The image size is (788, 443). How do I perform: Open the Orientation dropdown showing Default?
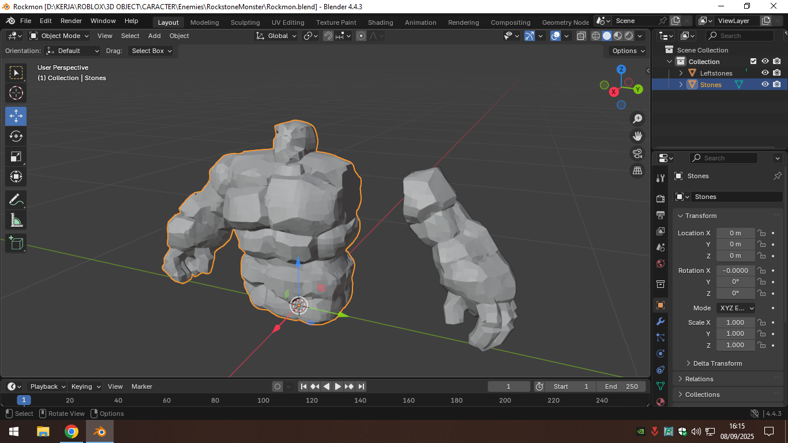72,51
